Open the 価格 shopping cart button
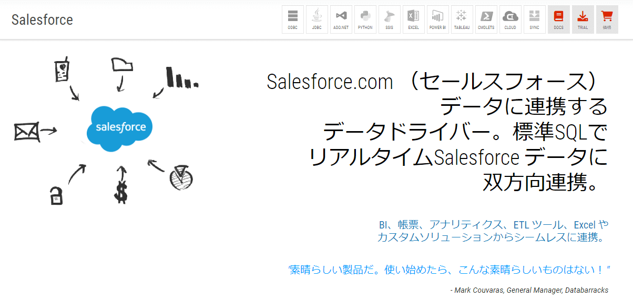 pos(607,19)
